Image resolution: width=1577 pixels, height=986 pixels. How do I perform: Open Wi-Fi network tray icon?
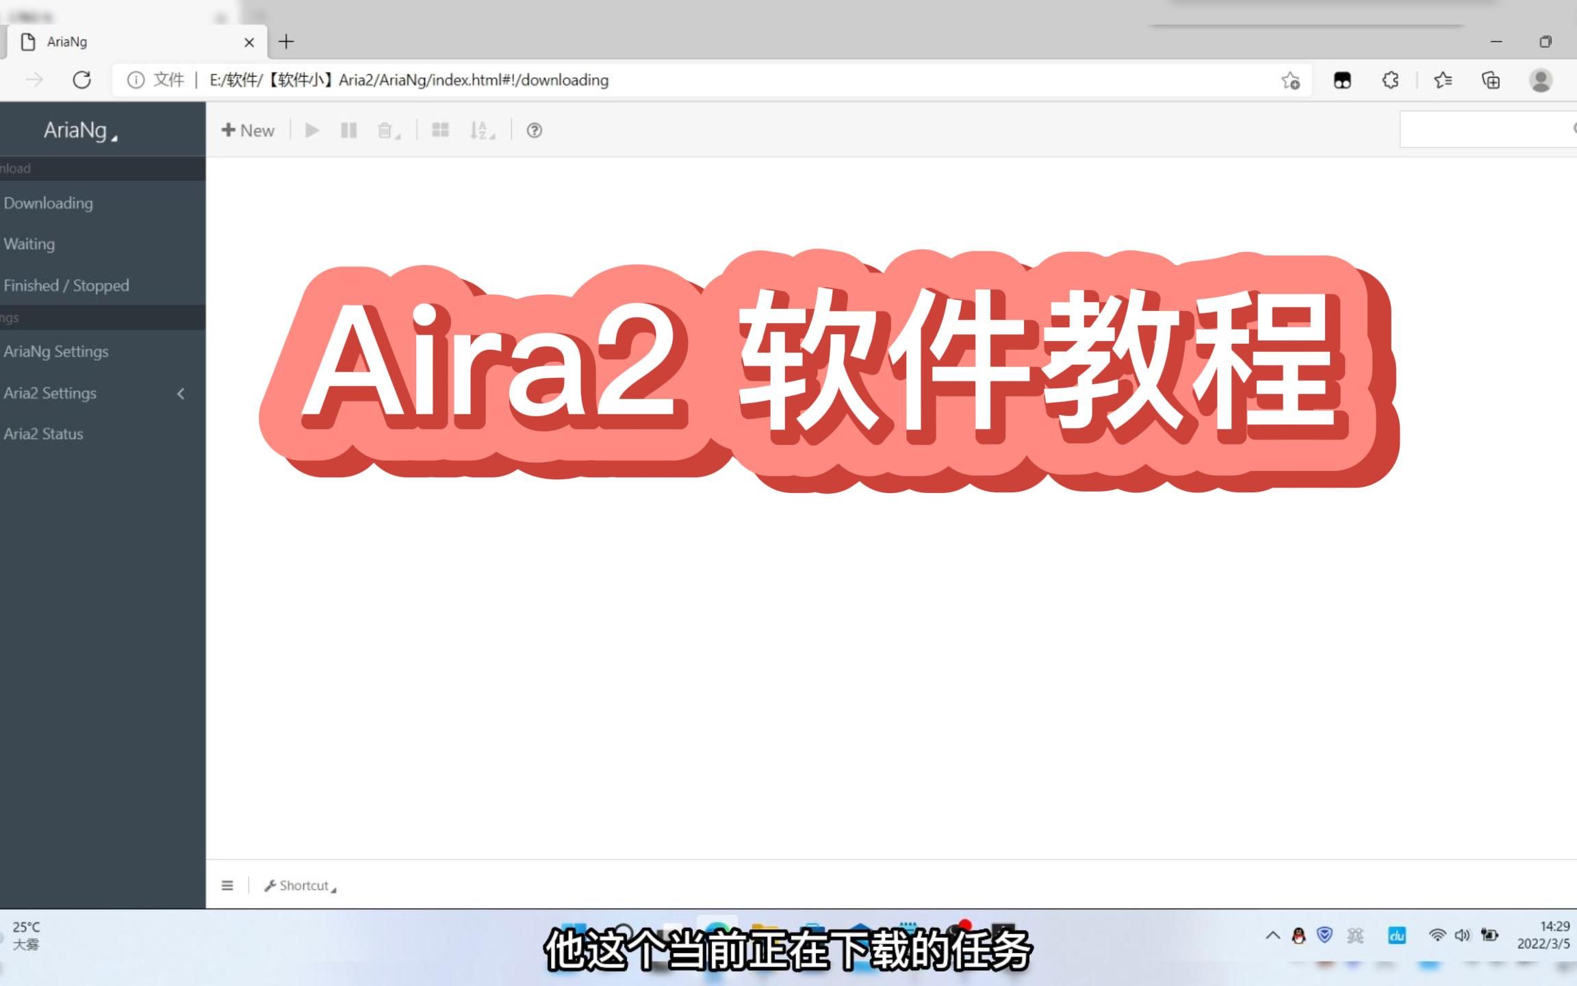click(x=1437, y=935)
